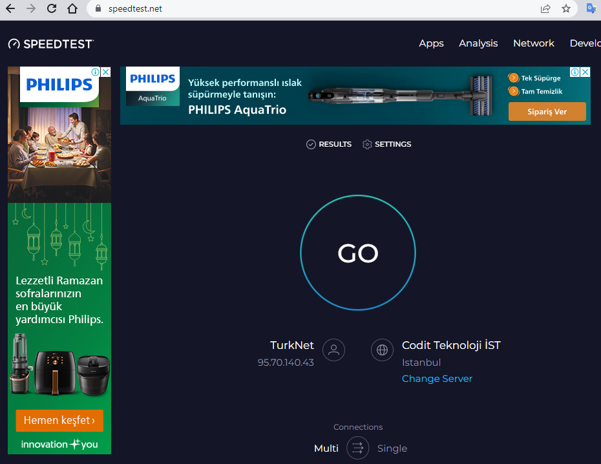
Task: Bookmark this page with star icon
Action: (566, 8)
